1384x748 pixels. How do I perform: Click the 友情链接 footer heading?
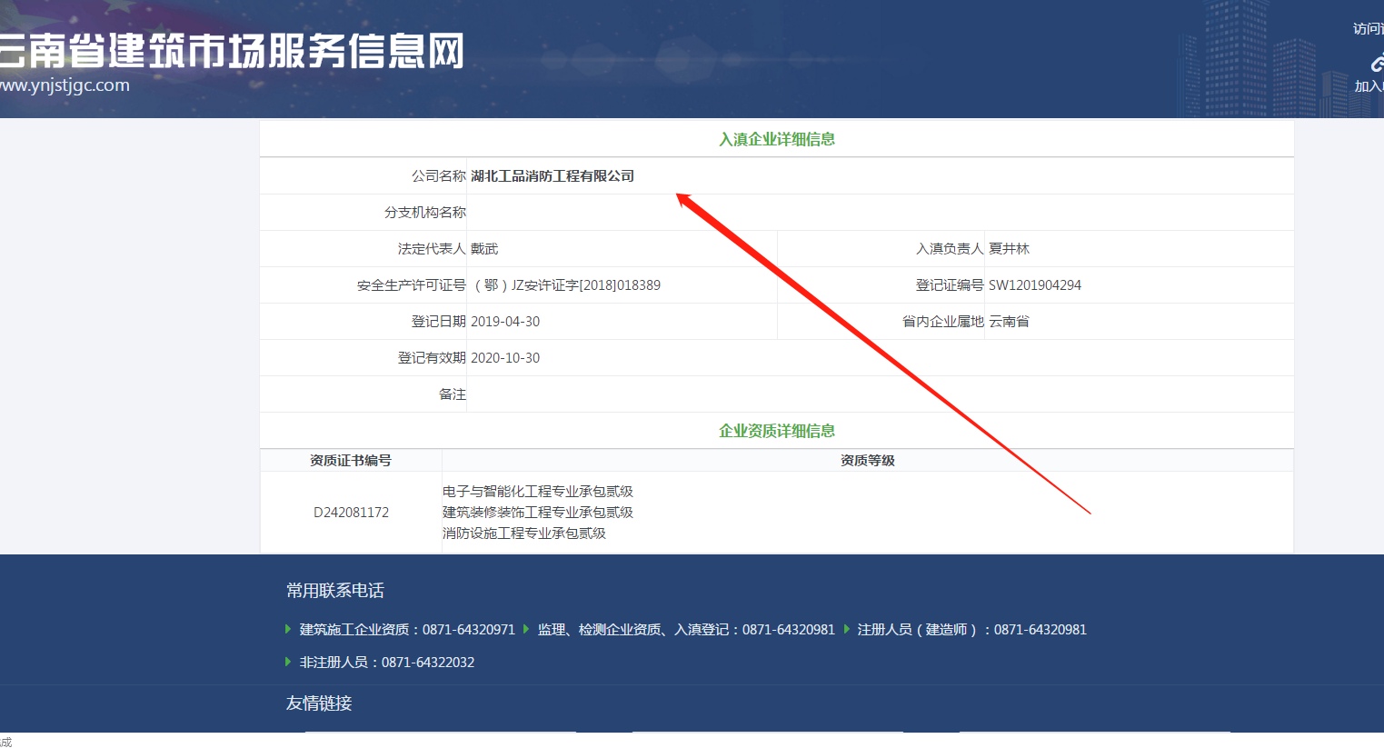pyautogui.click(x=319, y=703)
